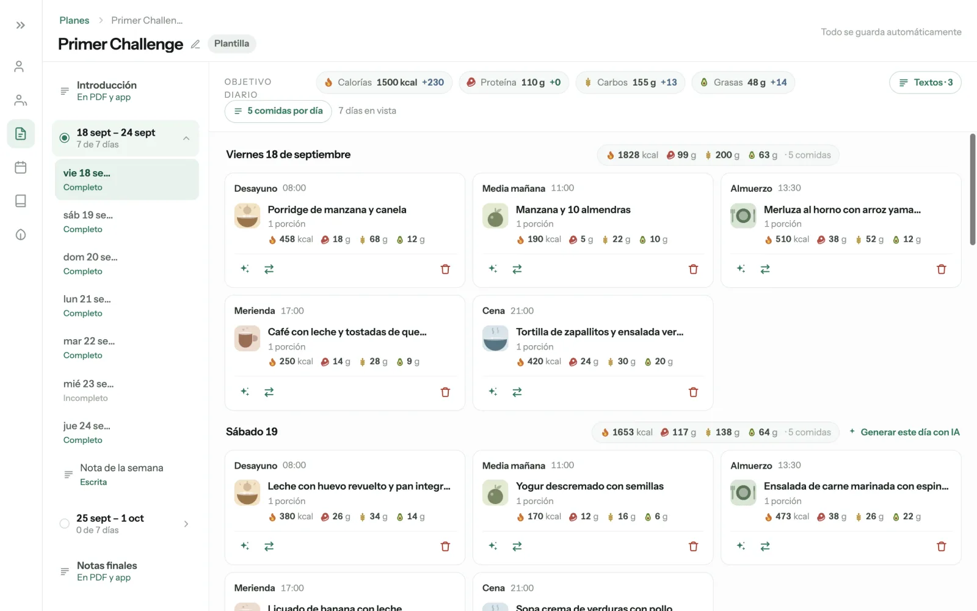Expand the 25 sept – 1 oct week
Screen dimensions: 977x611
(x=186, y=524)
